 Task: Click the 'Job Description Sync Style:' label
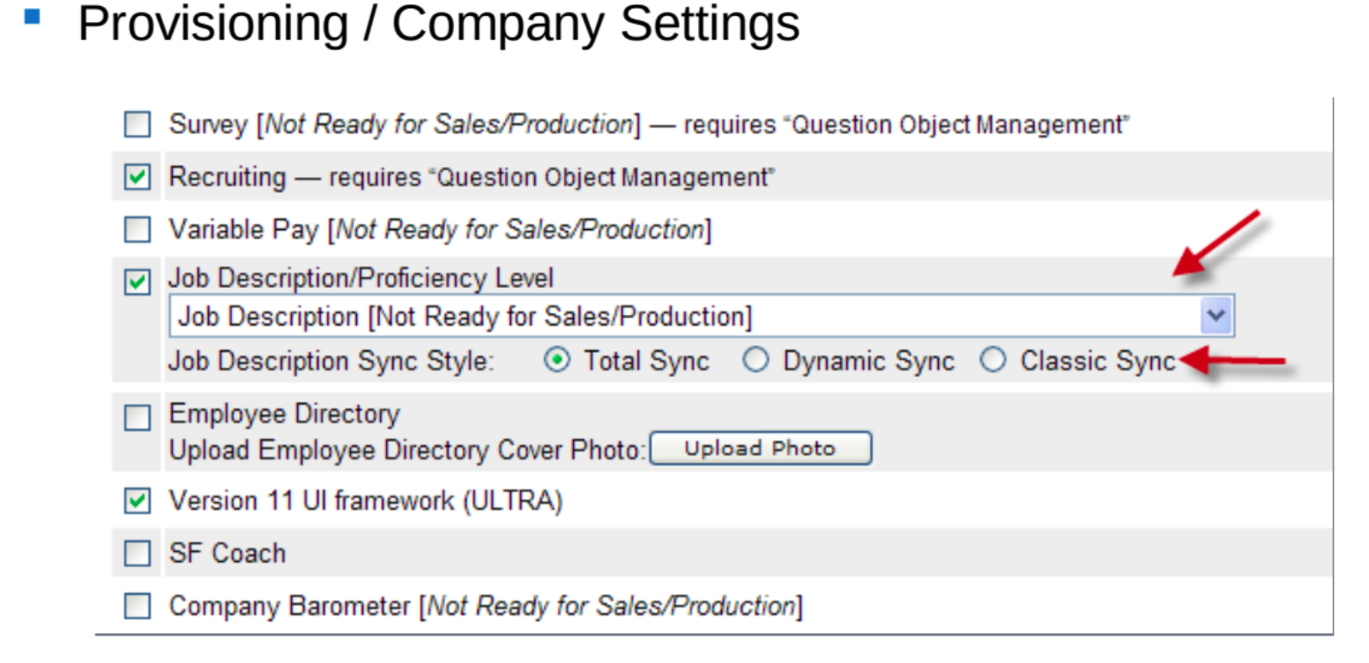pos(333,362)
